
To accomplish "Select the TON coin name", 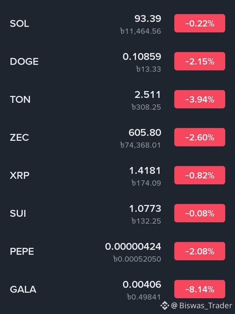I will click(20, 100).
